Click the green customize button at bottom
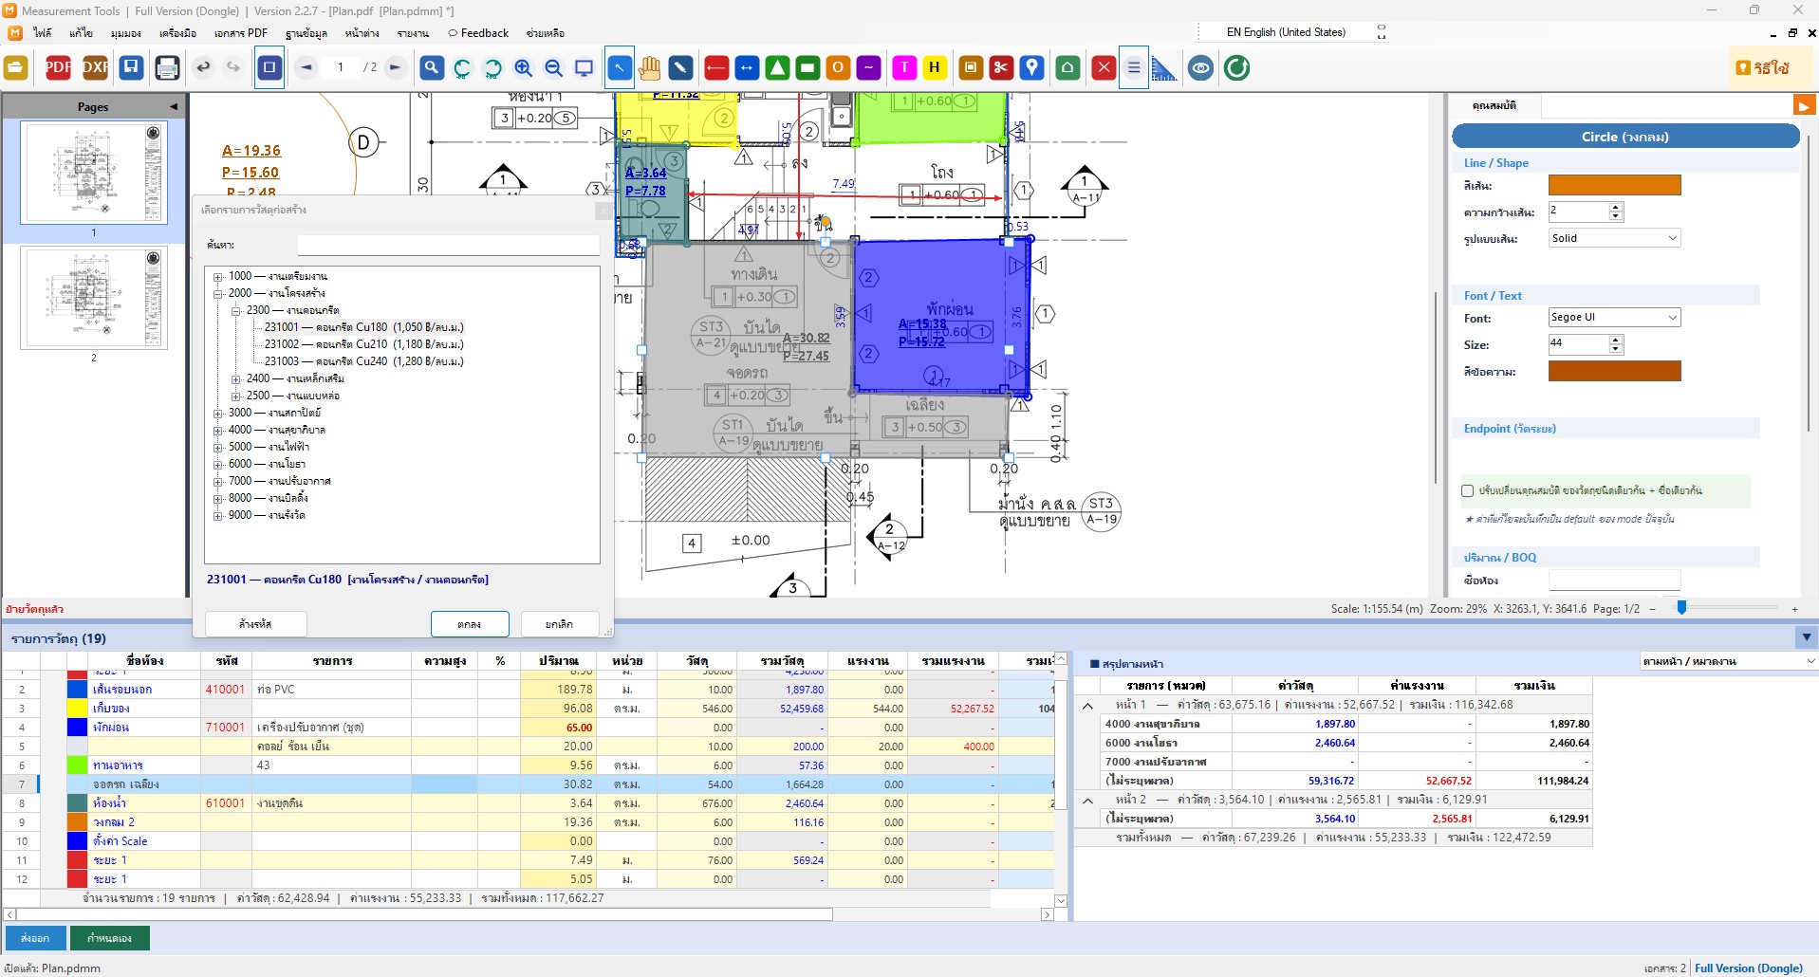 109,938
